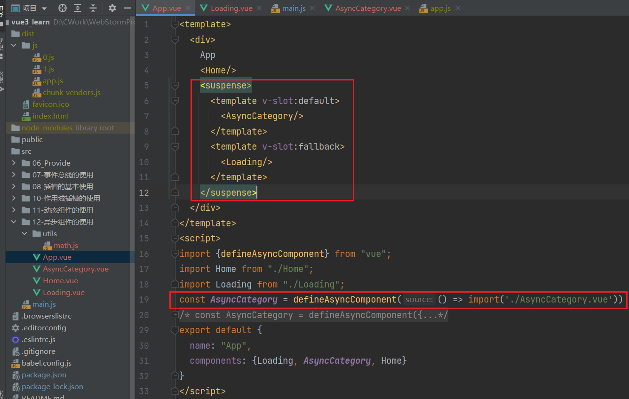
Task: Close the App.vue tab
Action: [x=188, y=8]
